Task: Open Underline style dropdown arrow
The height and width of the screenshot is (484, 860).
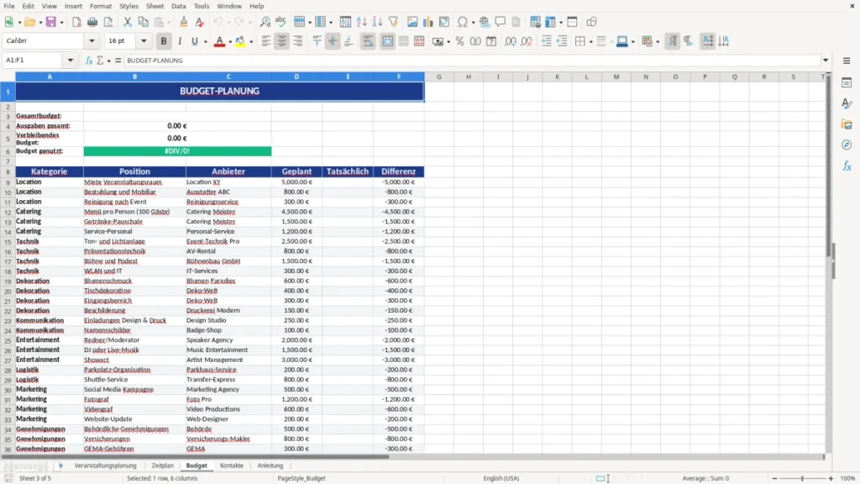Action: (206, 42)
